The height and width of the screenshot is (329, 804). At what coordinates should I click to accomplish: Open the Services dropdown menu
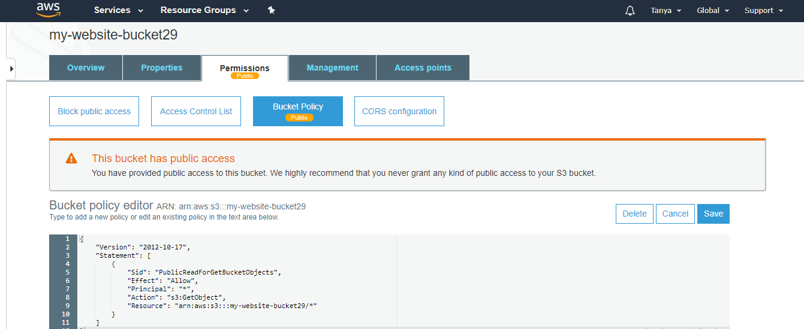tap(119, 10)
